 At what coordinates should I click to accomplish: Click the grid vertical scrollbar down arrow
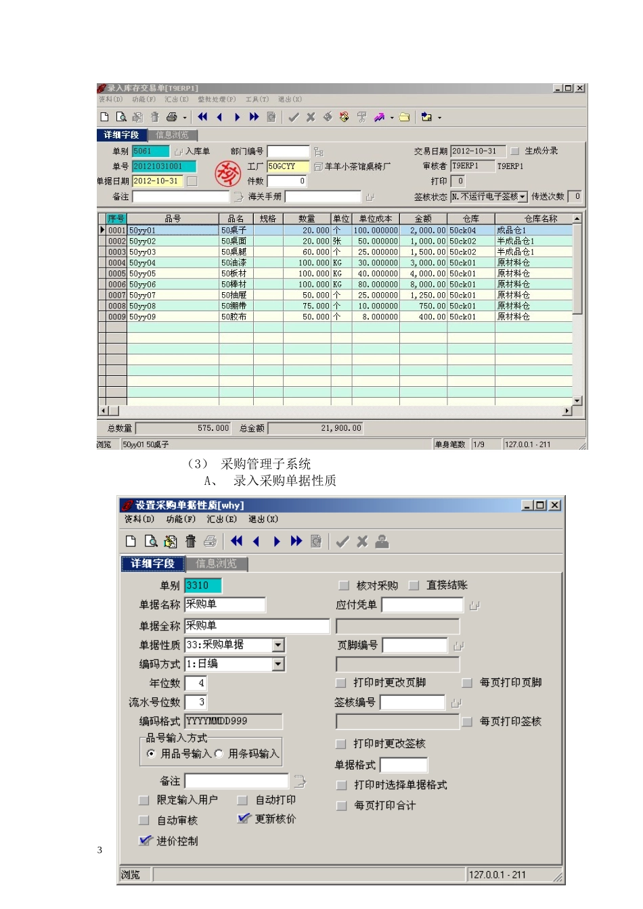(577, 401)
